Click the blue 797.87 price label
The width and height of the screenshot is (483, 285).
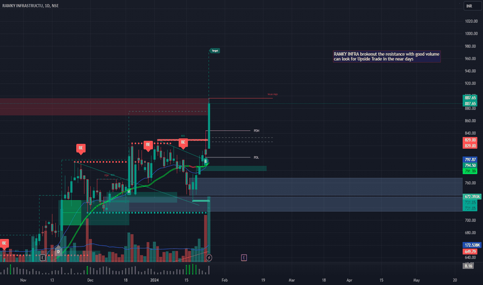click(470, 160)
